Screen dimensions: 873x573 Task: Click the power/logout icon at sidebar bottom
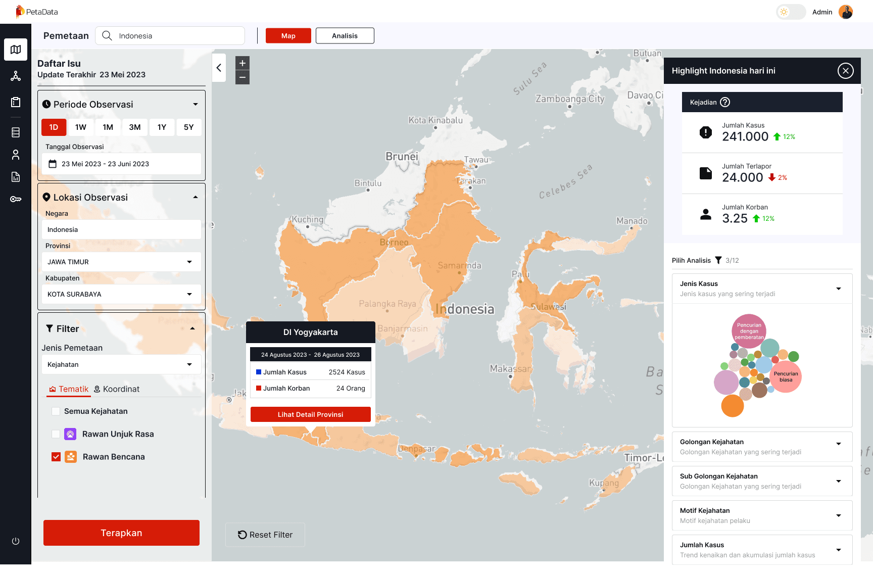(x=15, y=541)
